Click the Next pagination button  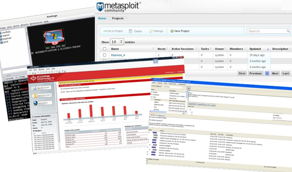click(275, 73)
